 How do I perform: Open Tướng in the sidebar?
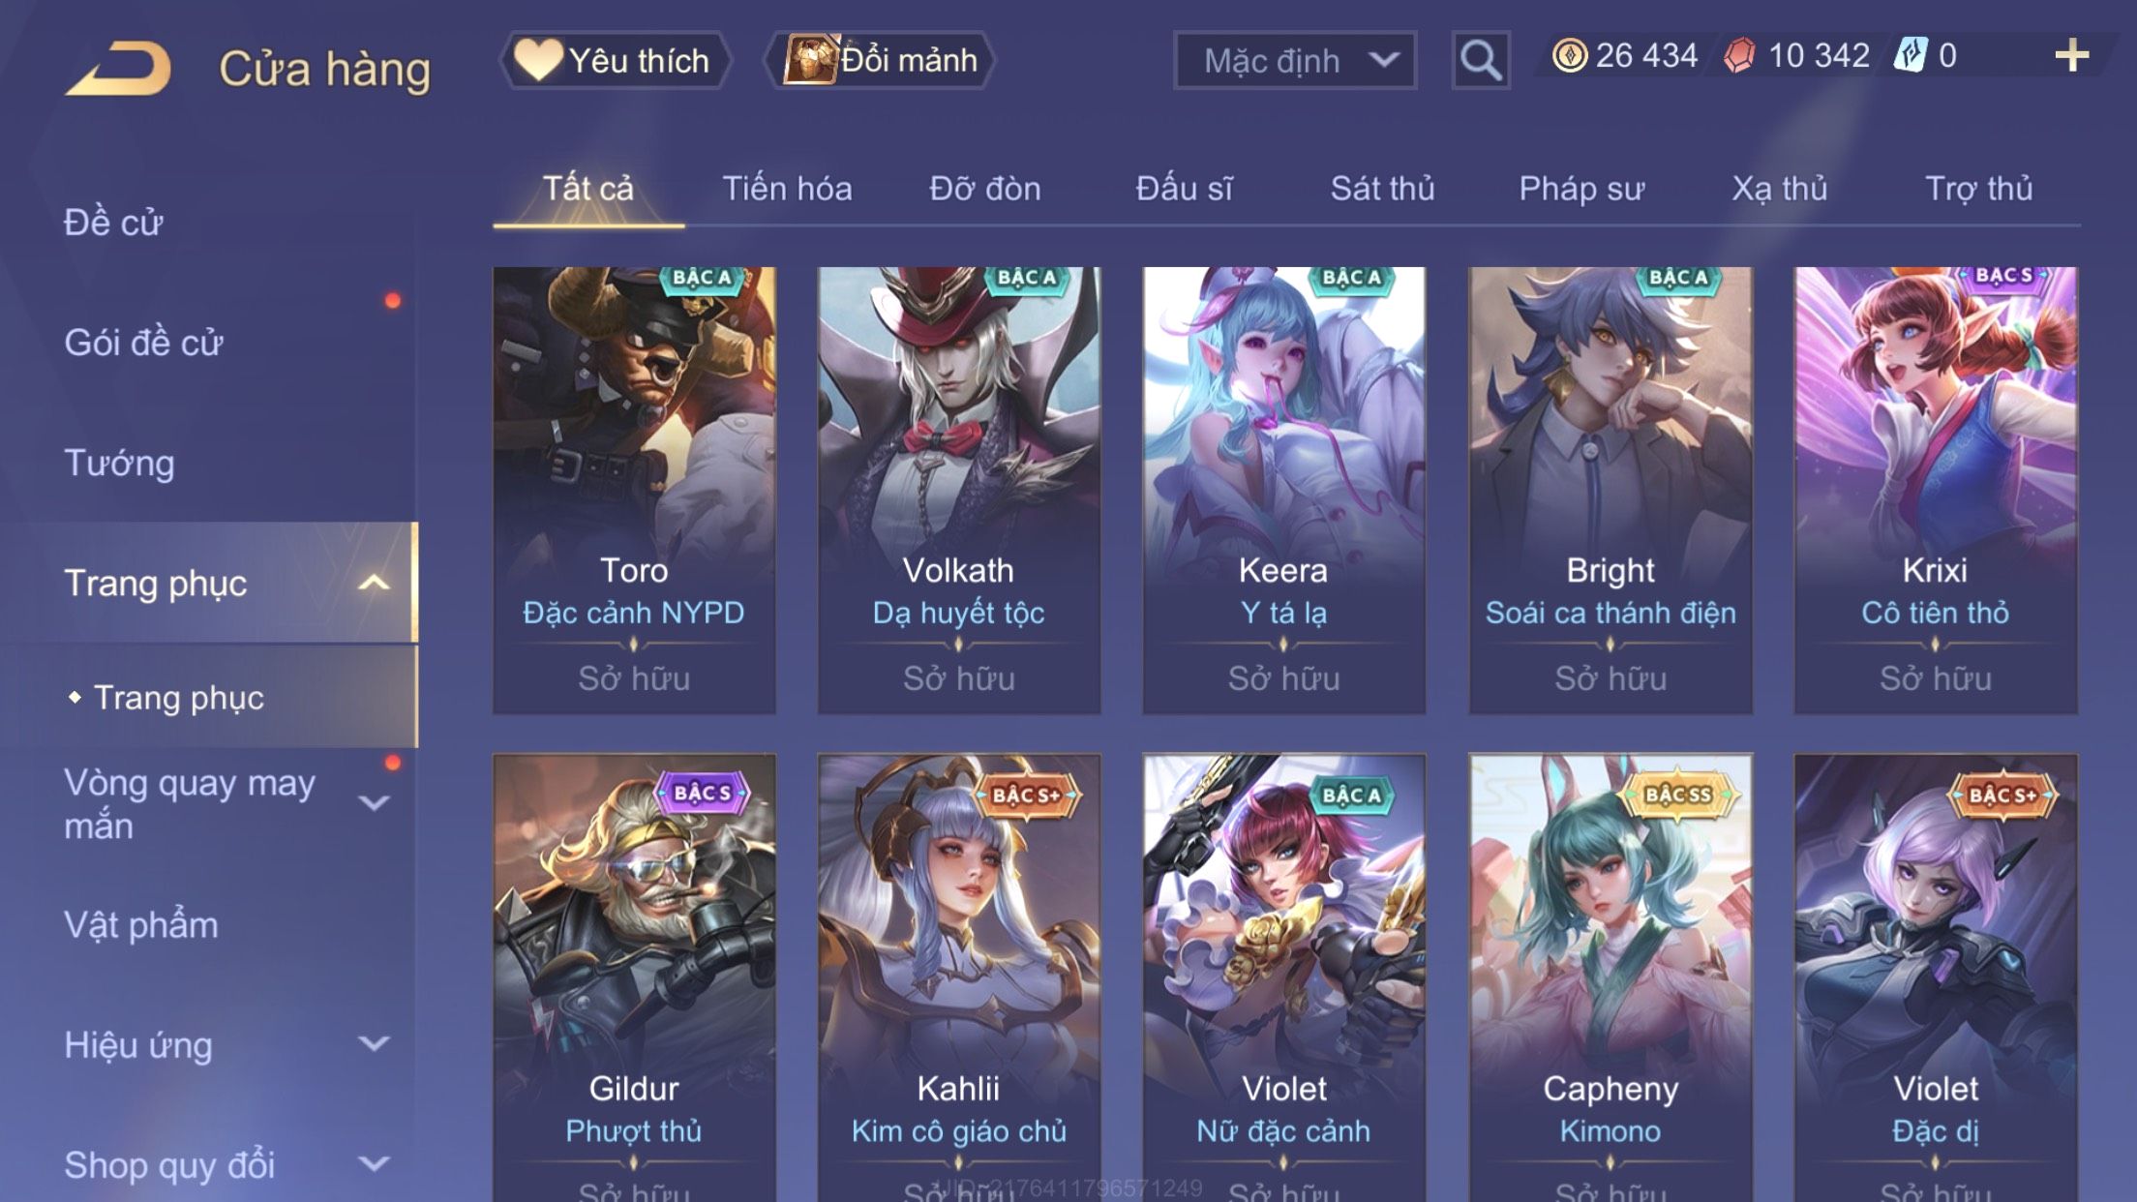click(x=119, y=464)
